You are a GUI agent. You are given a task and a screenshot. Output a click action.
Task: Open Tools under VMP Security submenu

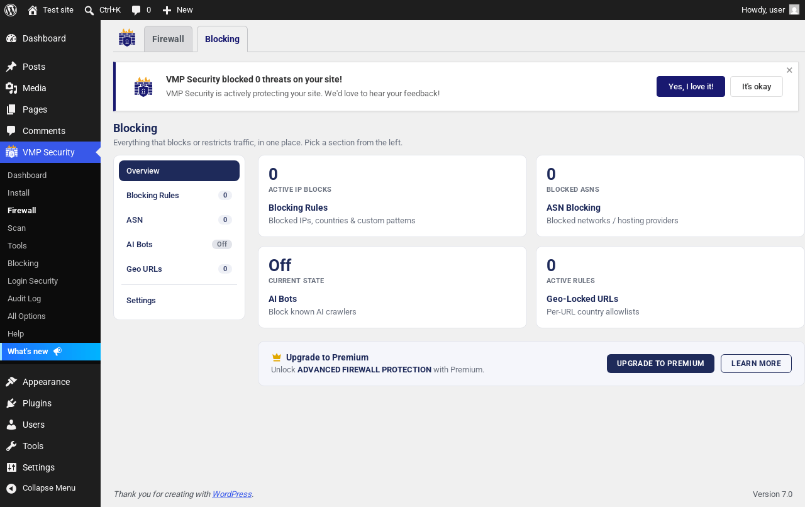click(50, 245)
